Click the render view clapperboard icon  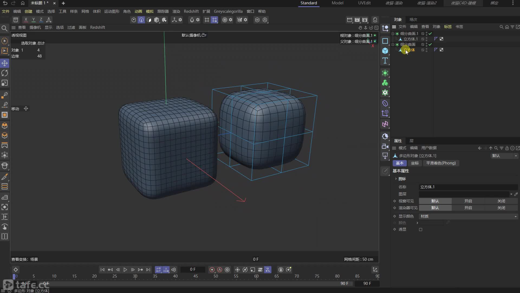[x=350, y=20]
